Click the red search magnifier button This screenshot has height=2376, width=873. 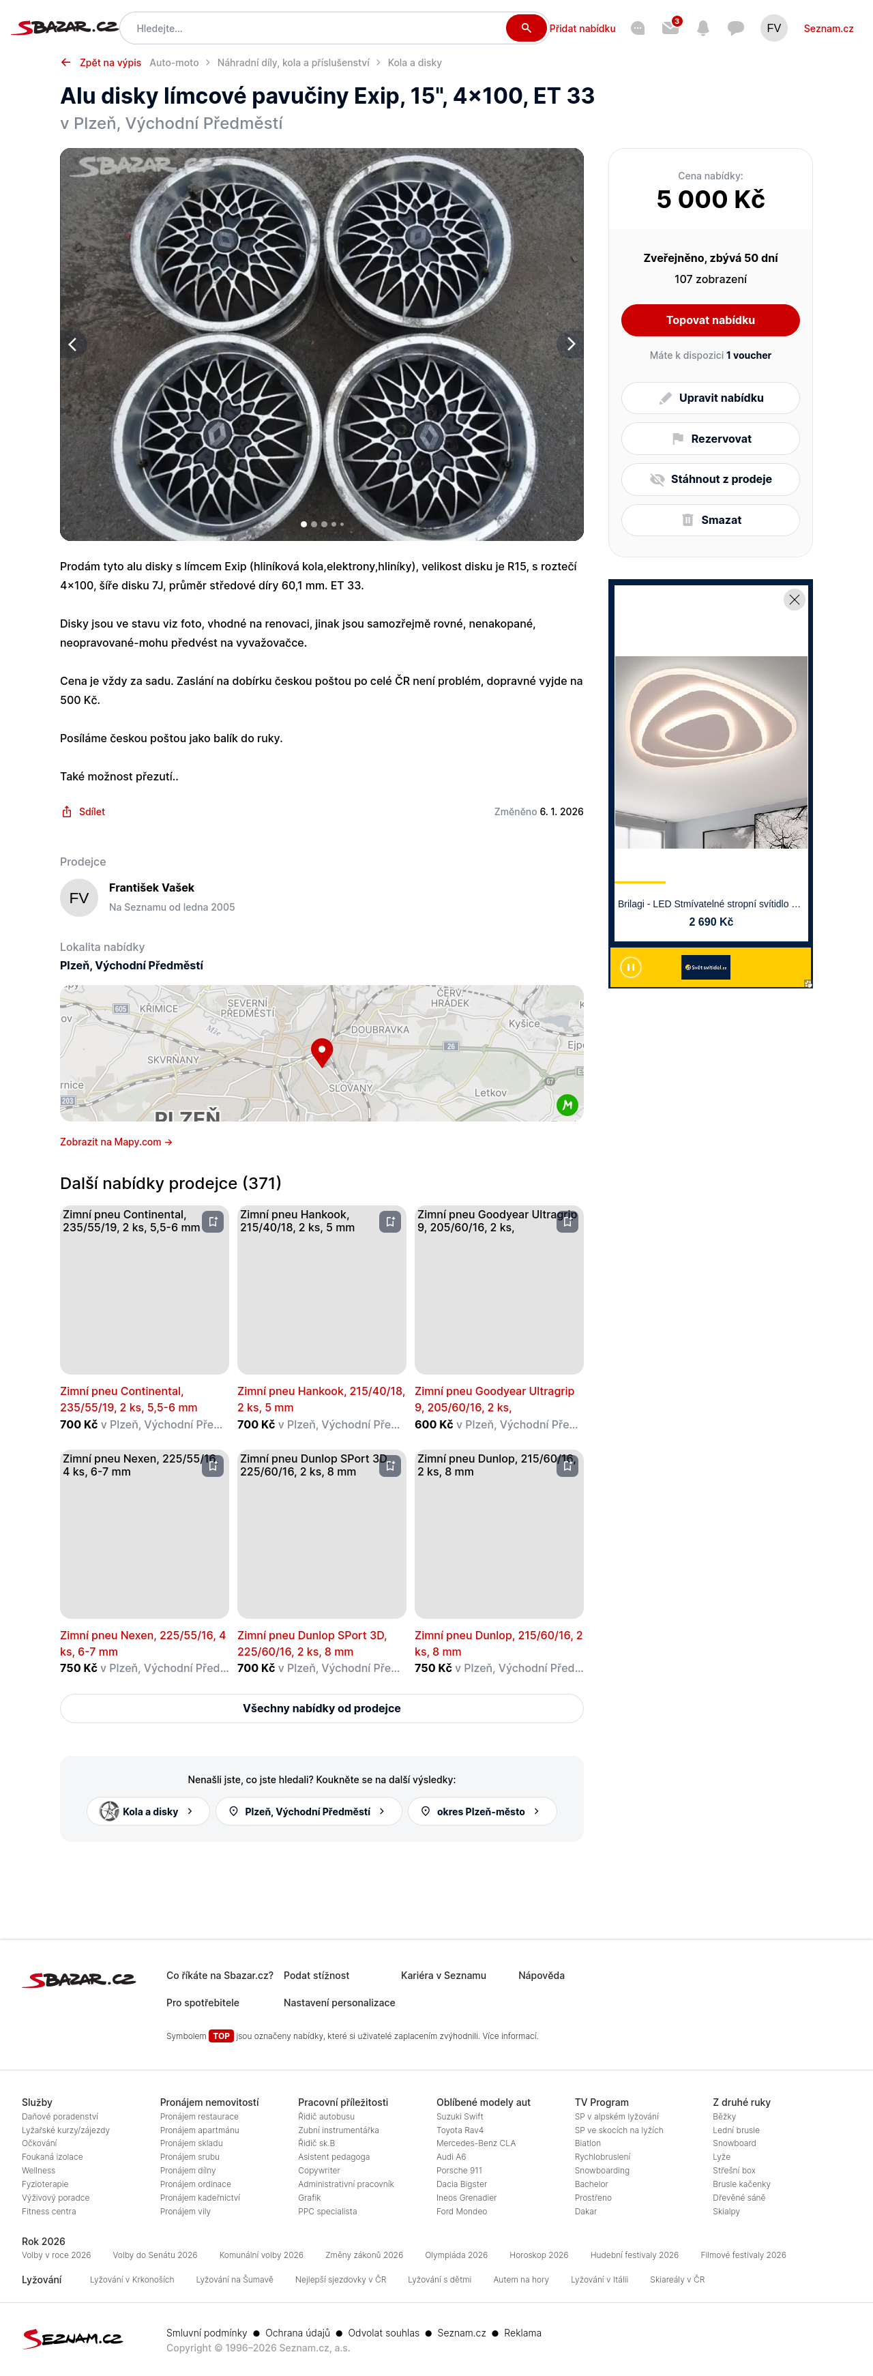click(x=525, y=28)
